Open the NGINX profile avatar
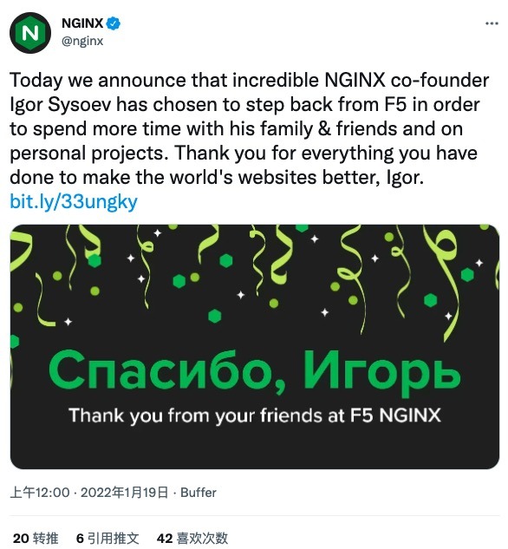Viewport: 508px width, 549px height. click(30, 33)
